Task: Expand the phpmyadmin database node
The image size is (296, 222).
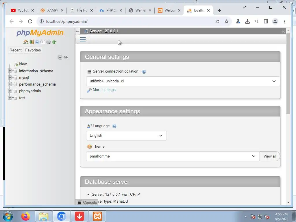Action: pos(10,91)
